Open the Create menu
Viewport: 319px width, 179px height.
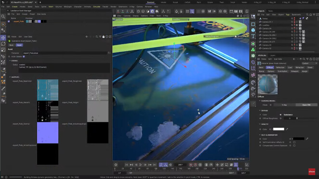pos(14,7)
